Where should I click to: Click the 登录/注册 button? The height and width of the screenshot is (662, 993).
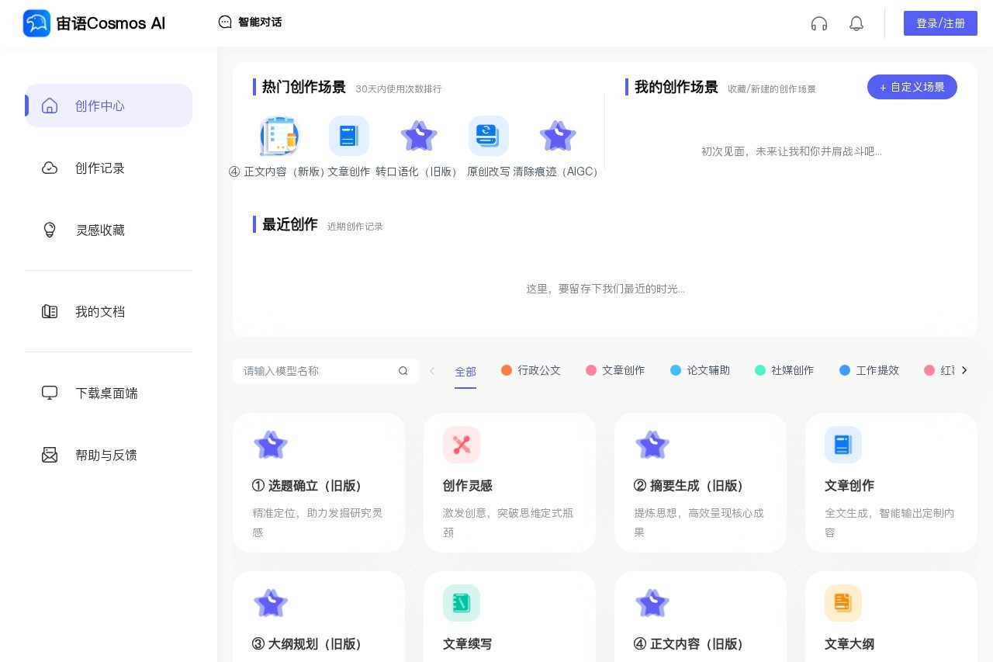click(x=940, y=23)
